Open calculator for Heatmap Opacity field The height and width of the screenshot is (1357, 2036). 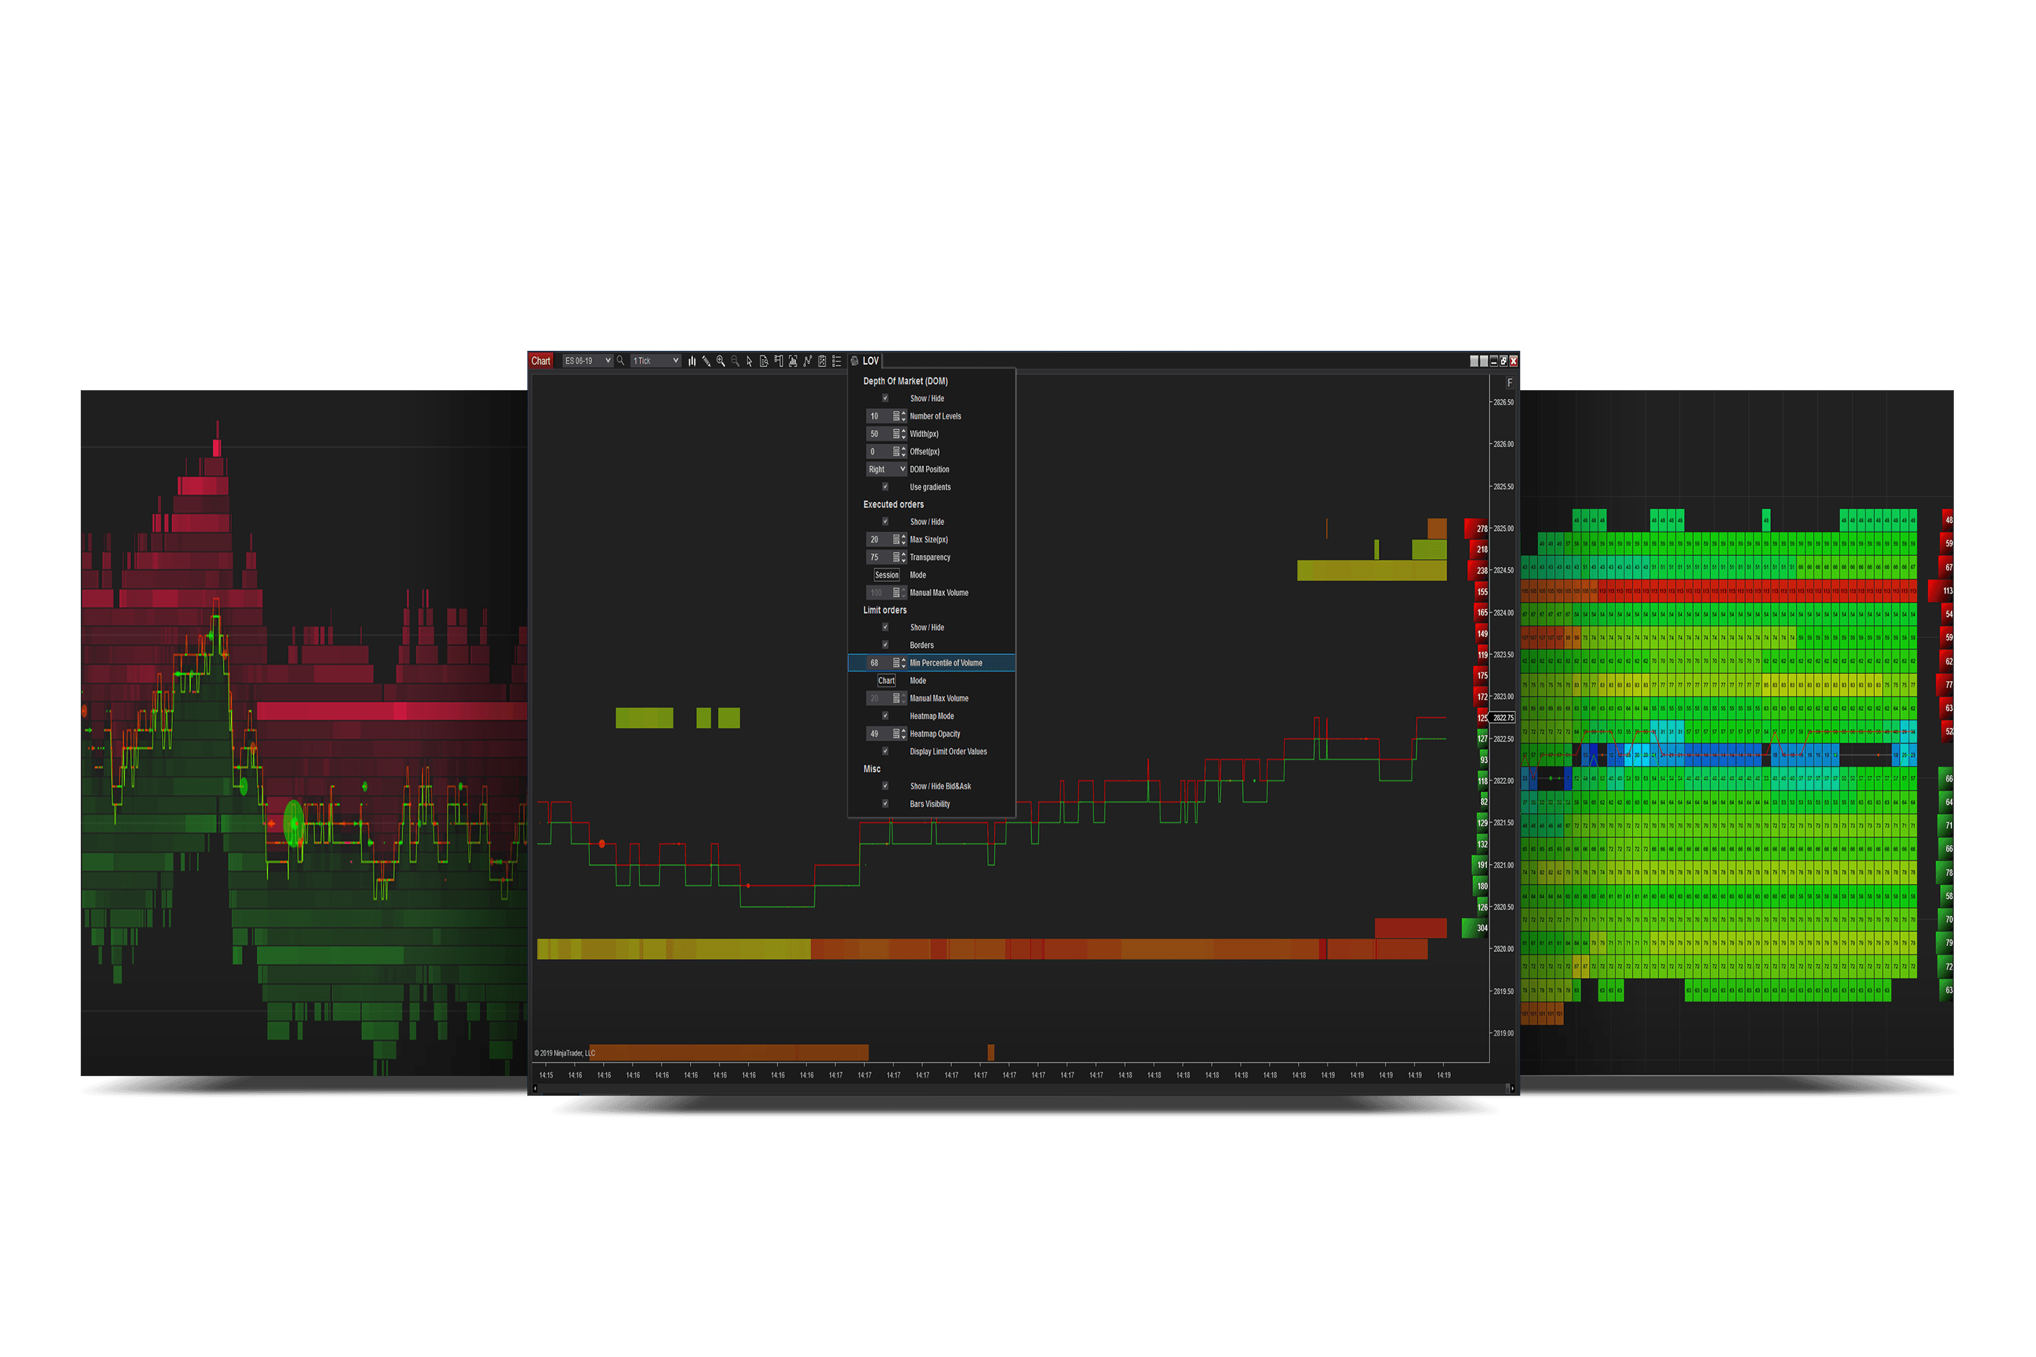coord(896,734)
